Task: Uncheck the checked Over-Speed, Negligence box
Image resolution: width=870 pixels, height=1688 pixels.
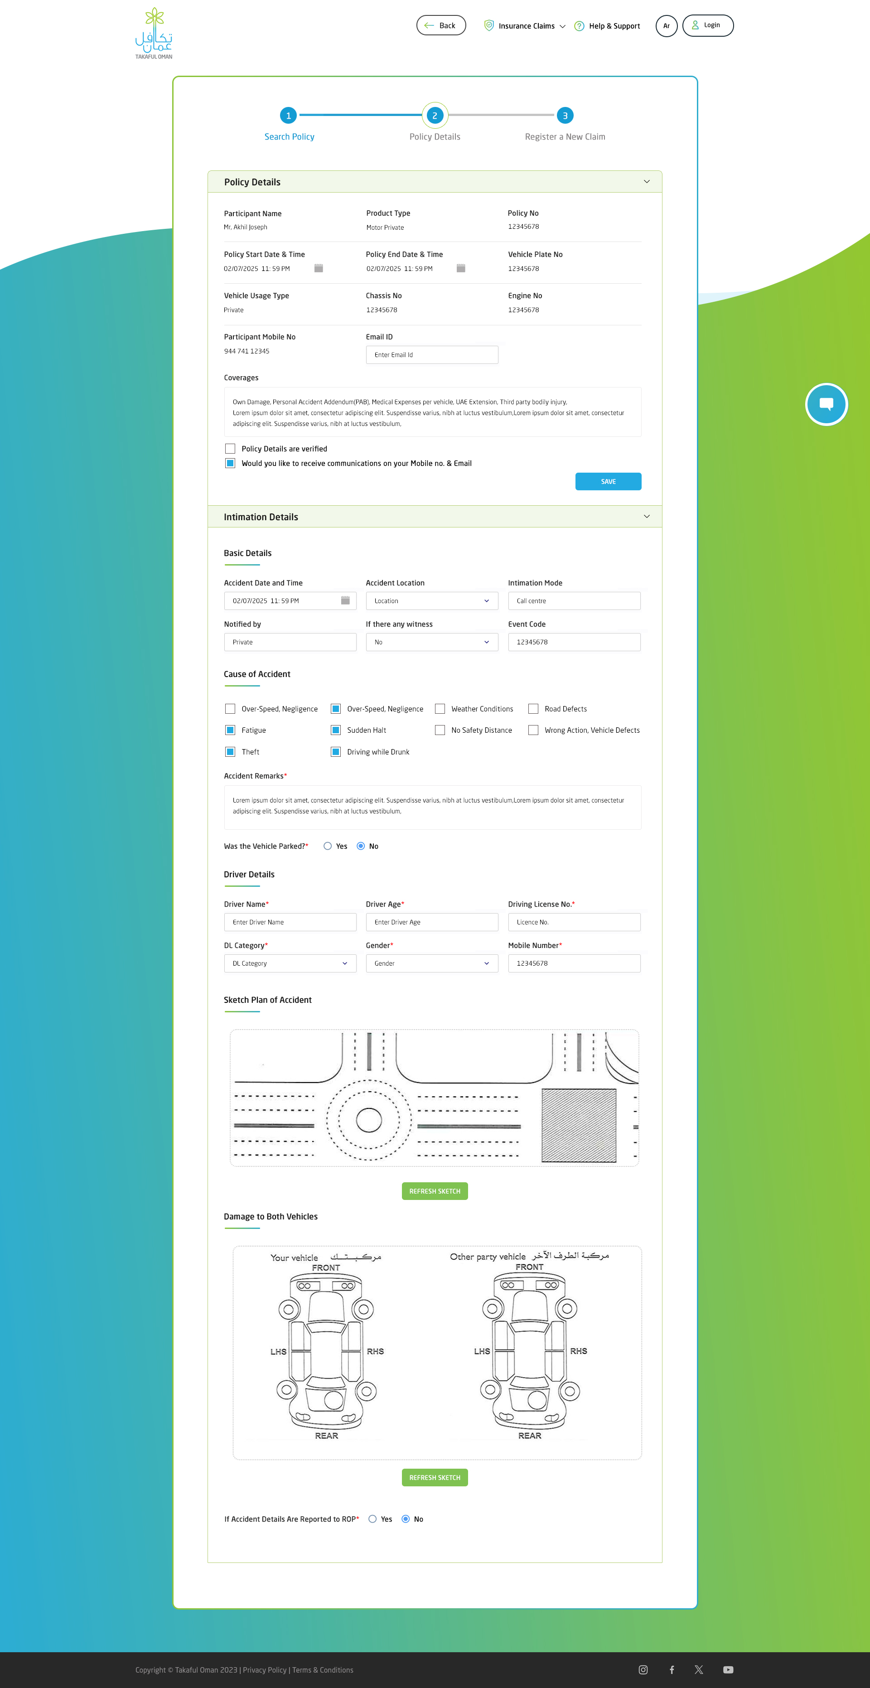Action: tap(335, 709)
